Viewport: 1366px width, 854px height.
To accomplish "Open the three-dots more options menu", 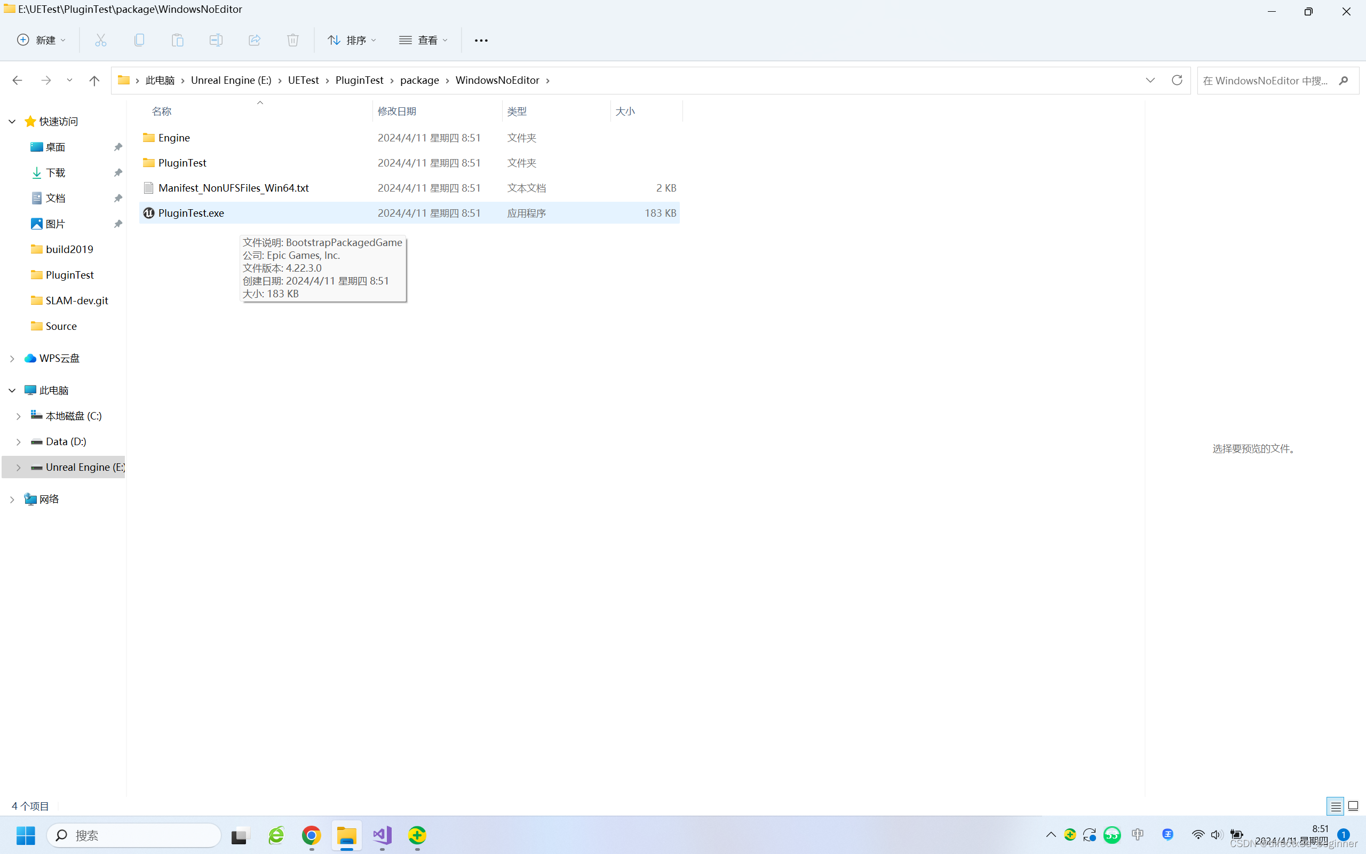I will (x=481, y=40).
